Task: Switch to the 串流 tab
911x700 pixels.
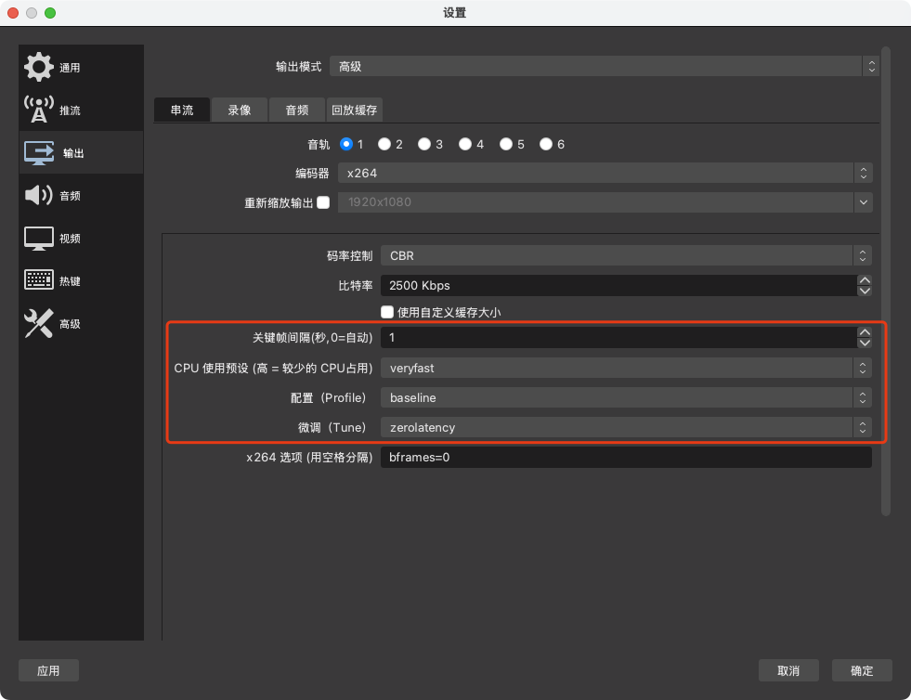Action: 182,110
